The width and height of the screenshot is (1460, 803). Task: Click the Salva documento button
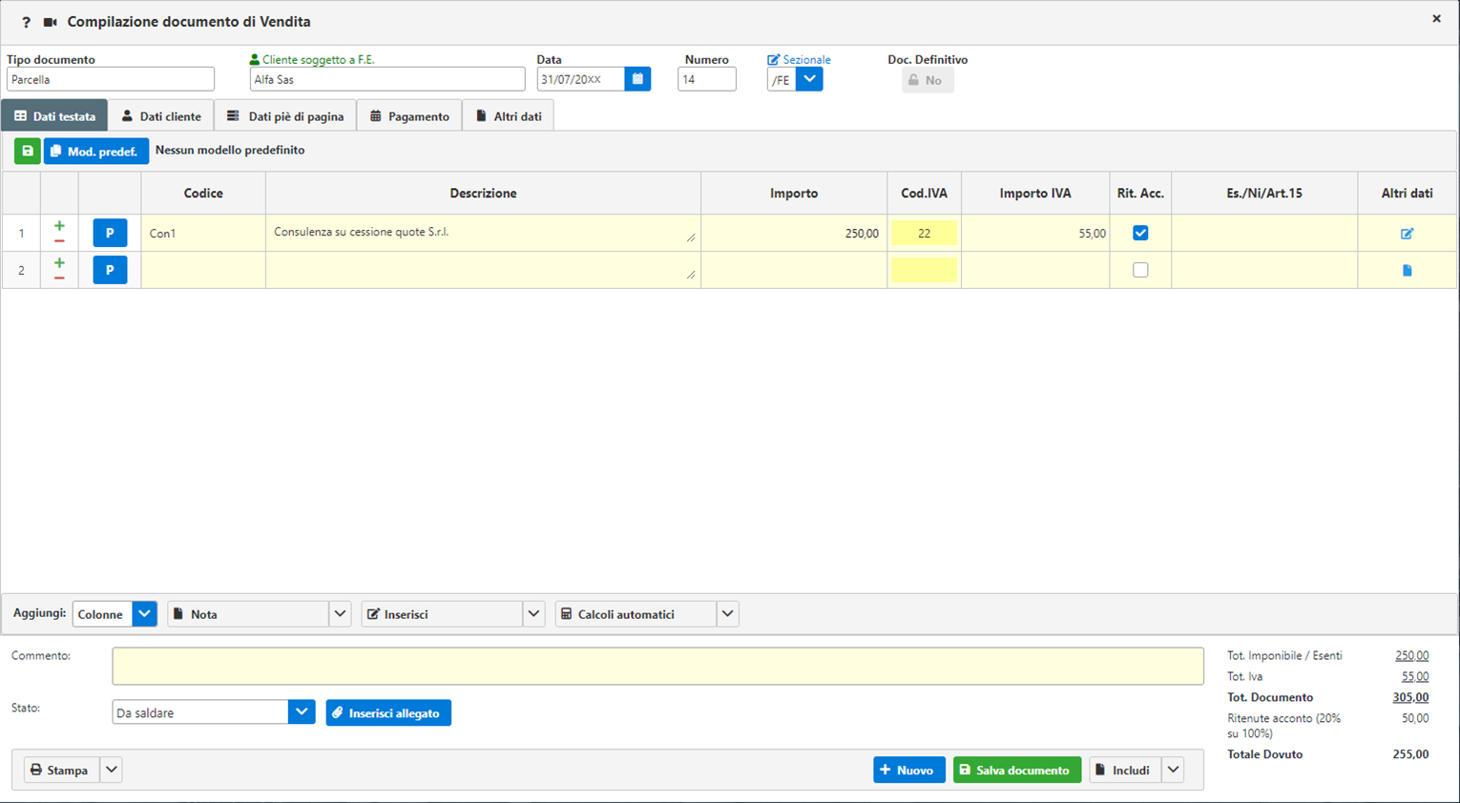click(1017, 770)
